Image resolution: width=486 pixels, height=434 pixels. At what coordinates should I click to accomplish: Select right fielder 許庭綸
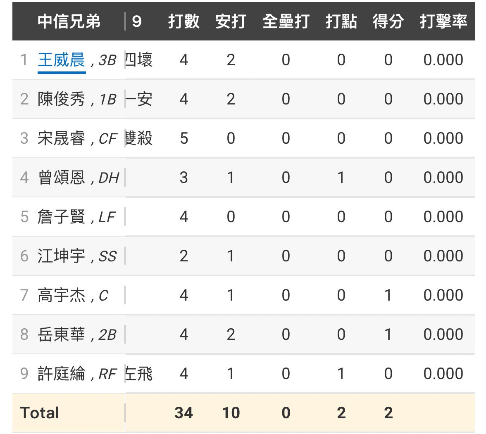click(x=61, y=374)
